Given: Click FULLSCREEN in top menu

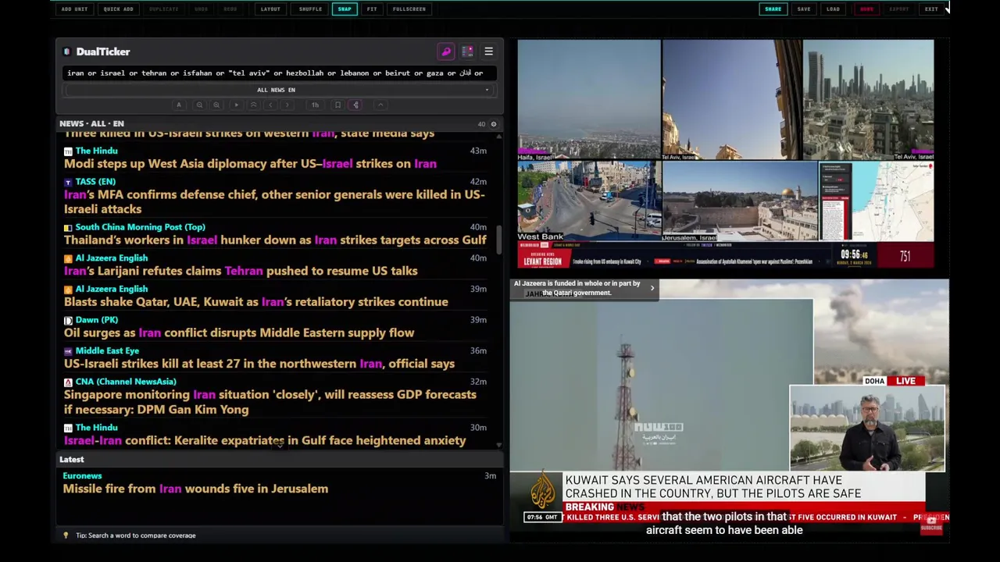Looking at the screenshot, I should pyautogui.click(x=409, y=9).
